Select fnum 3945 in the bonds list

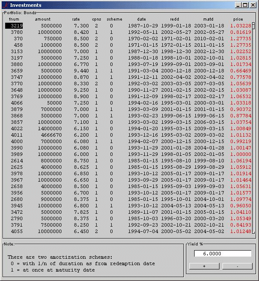pyautogui.click(x=17, y=206)
